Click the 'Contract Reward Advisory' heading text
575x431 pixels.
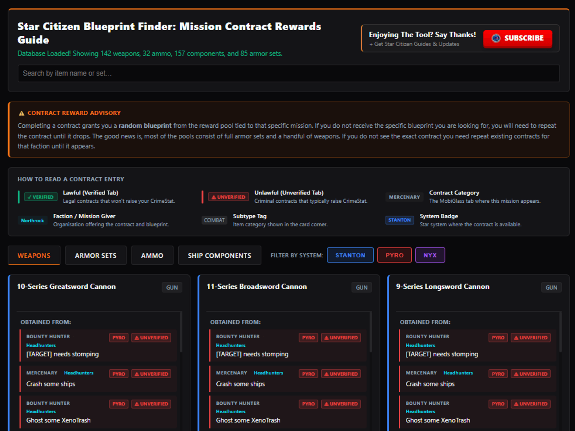point(74,113)
